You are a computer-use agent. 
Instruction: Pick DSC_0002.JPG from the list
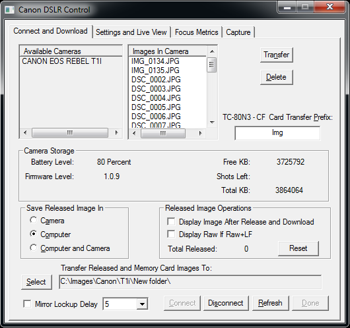coord(156,80)
